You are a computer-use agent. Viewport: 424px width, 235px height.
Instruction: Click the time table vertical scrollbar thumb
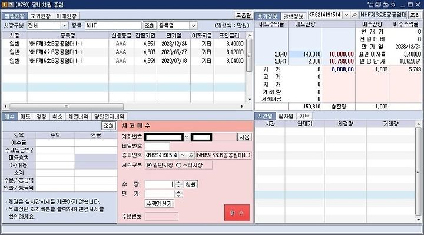pos(418,171)
